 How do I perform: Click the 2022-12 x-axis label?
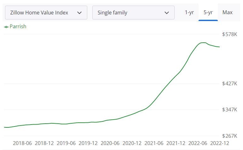tap(219, 143)
